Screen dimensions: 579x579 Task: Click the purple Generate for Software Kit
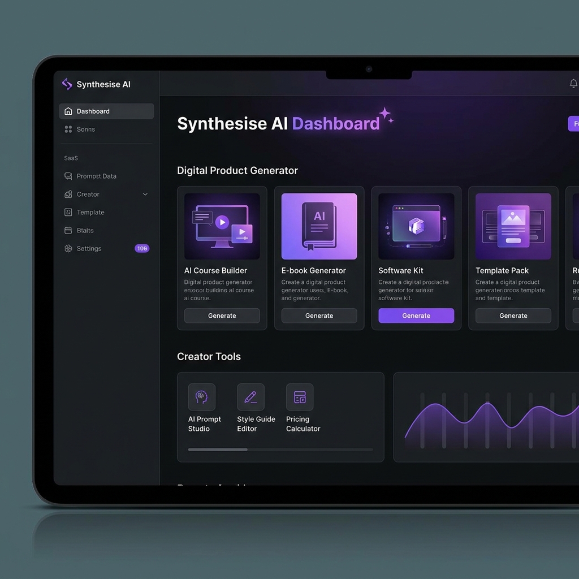(x=416, y=316)
